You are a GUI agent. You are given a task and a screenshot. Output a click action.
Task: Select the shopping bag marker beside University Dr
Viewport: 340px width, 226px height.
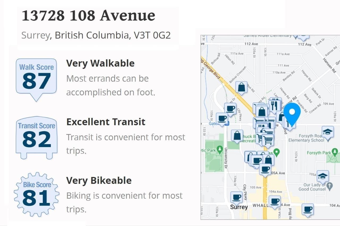pyautogui.click(x=237, y=136)
